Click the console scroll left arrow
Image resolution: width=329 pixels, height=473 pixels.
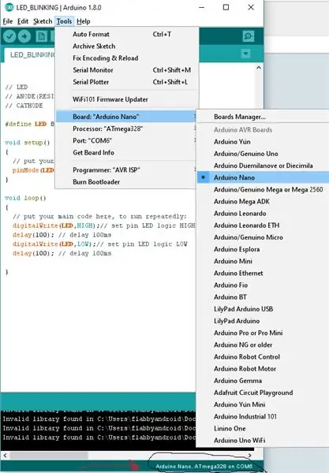[x=5, y=455]
